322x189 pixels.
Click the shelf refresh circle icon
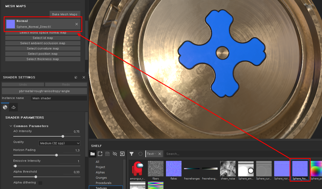tap(140, 154)
